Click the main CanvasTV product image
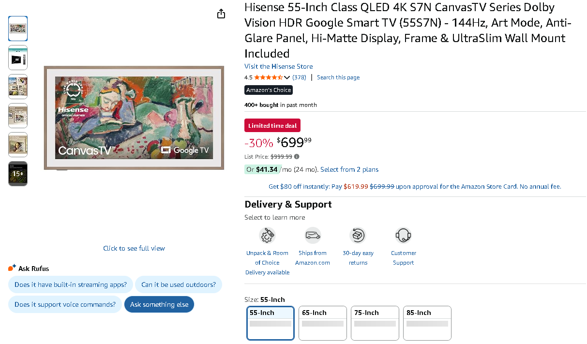Screen dimensions: 587x344 [x=134, y=118]
